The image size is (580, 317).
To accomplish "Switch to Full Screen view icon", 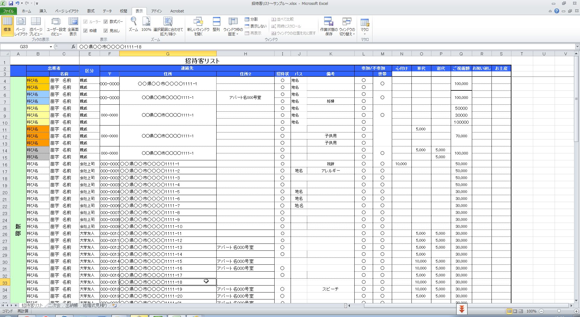I will click(73, 22).
